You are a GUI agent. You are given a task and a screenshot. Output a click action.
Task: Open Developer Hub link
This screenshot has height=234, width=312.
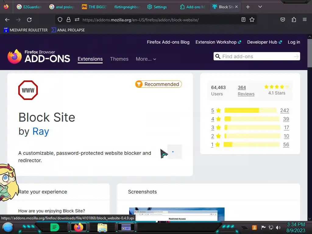click(x=264, y=42)
